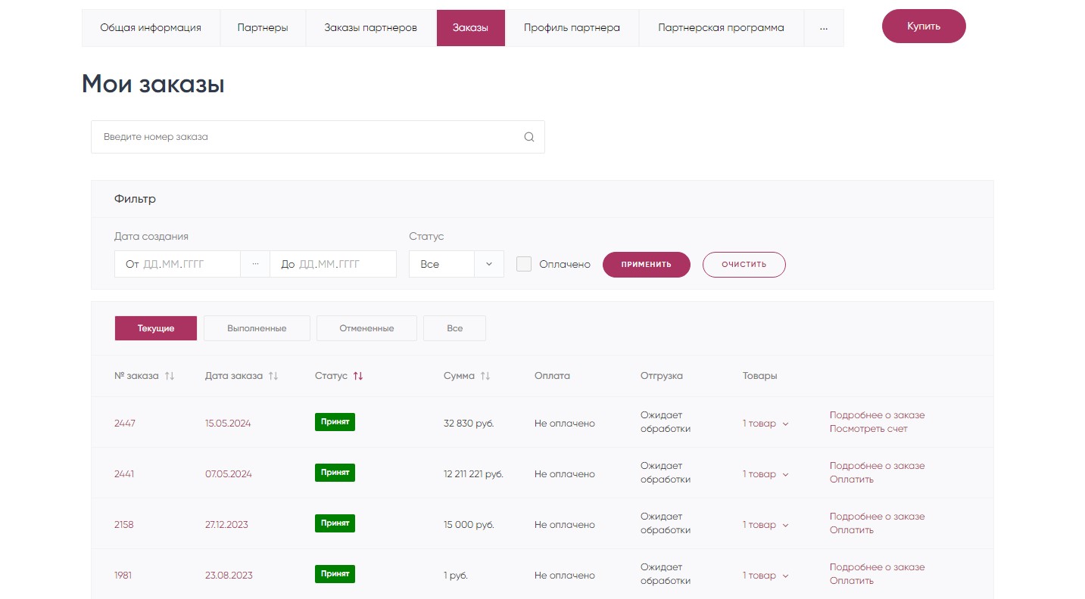Open order number 2441 link
The width and height of the screenshot is (1085, 599).
[x=124, y=474]
